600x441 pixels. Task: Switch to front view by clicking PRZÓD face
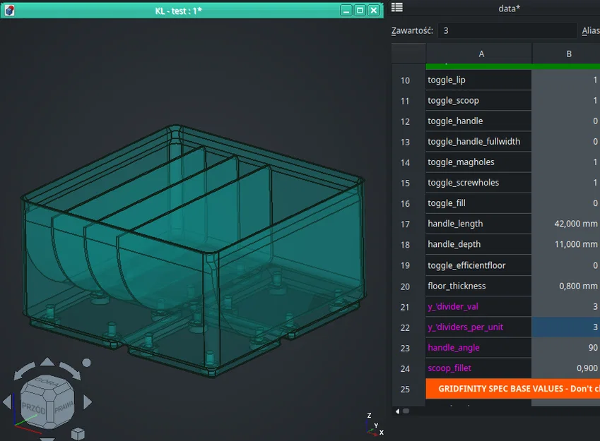tap(34, 408)
